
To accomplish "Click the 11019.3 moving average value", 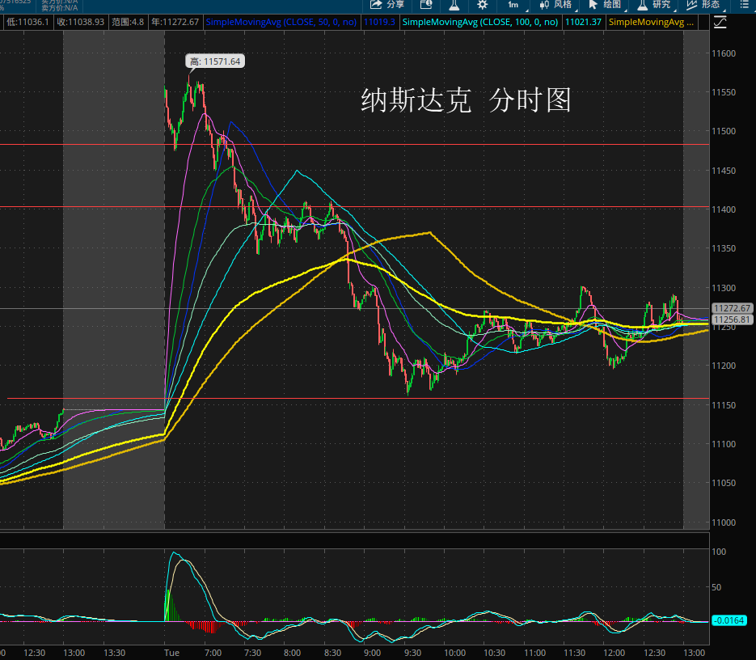I will [379, 22].
